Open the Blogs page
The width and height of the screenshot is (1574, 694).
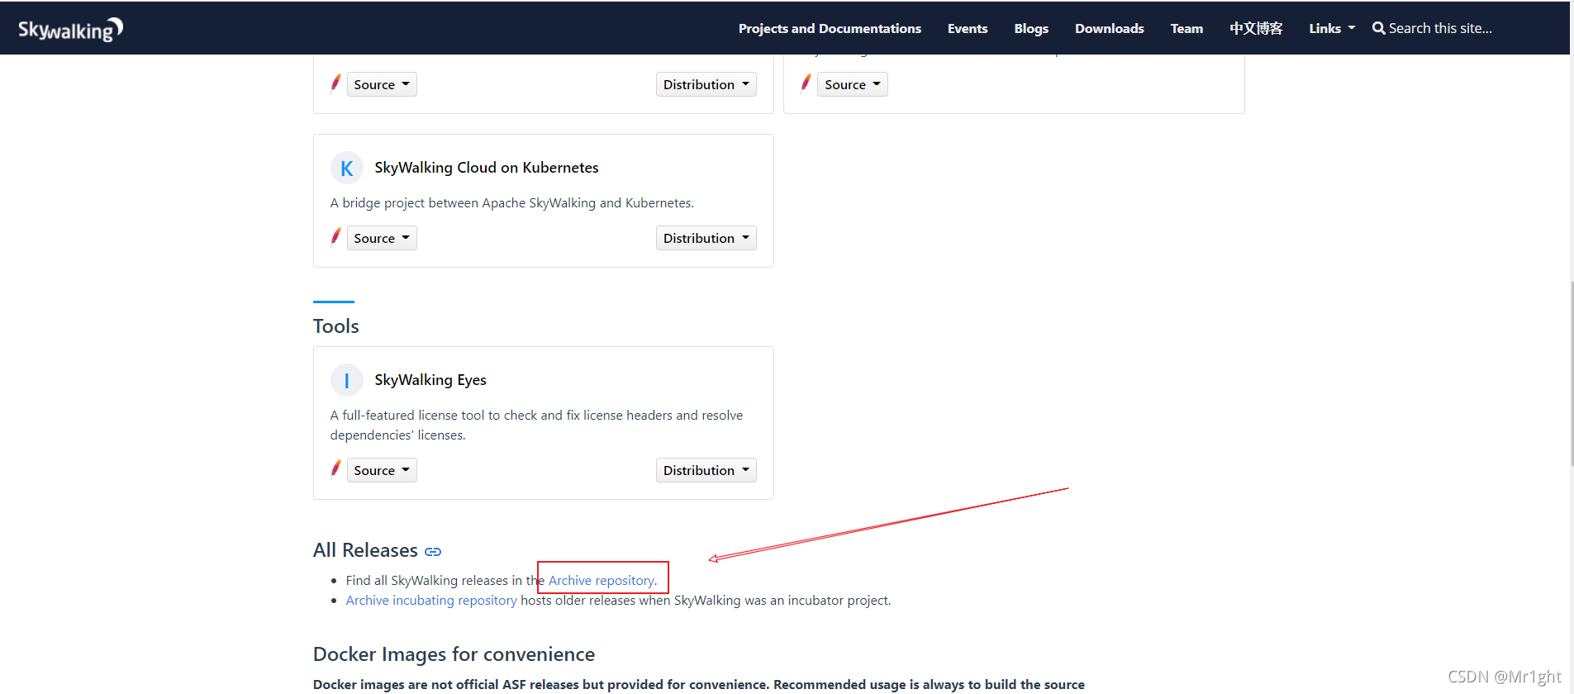tap(1031, 28)
